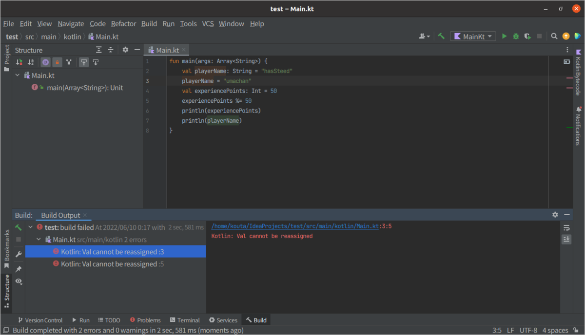The image size is (585, 335).
Task: Open build settings wrench in Build panel
Action: [19, 254]
